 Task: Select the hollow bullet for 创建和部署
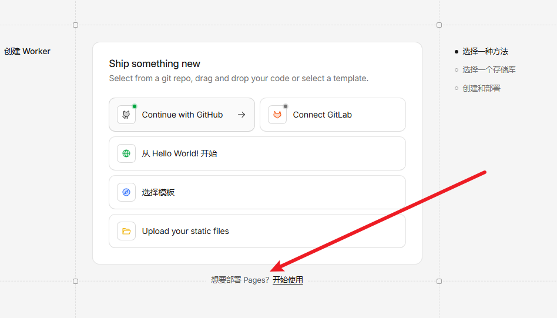[x=457, y=88]
